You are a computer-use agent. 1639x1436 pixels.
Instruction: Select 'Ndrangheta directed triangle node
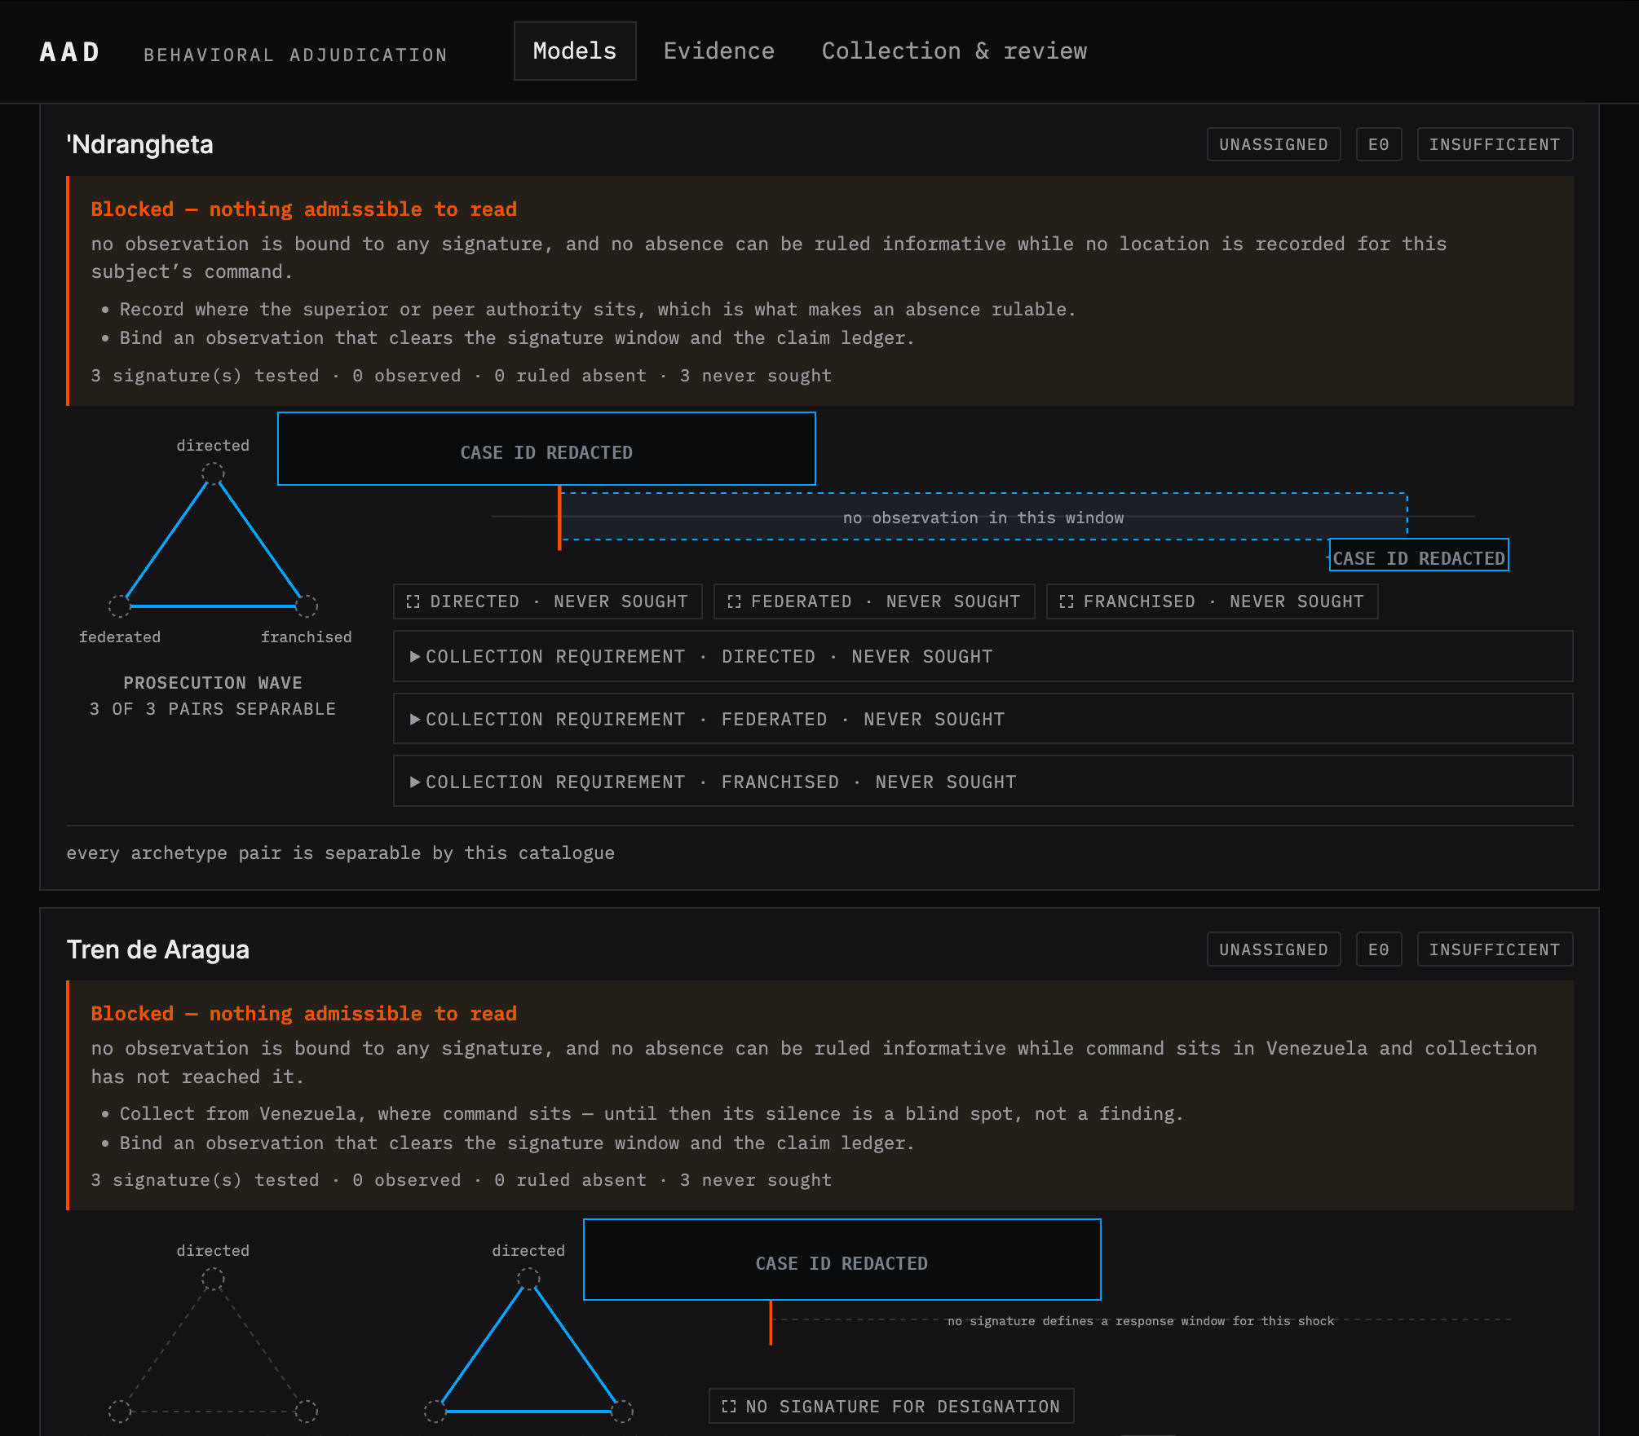click(213, 474)
